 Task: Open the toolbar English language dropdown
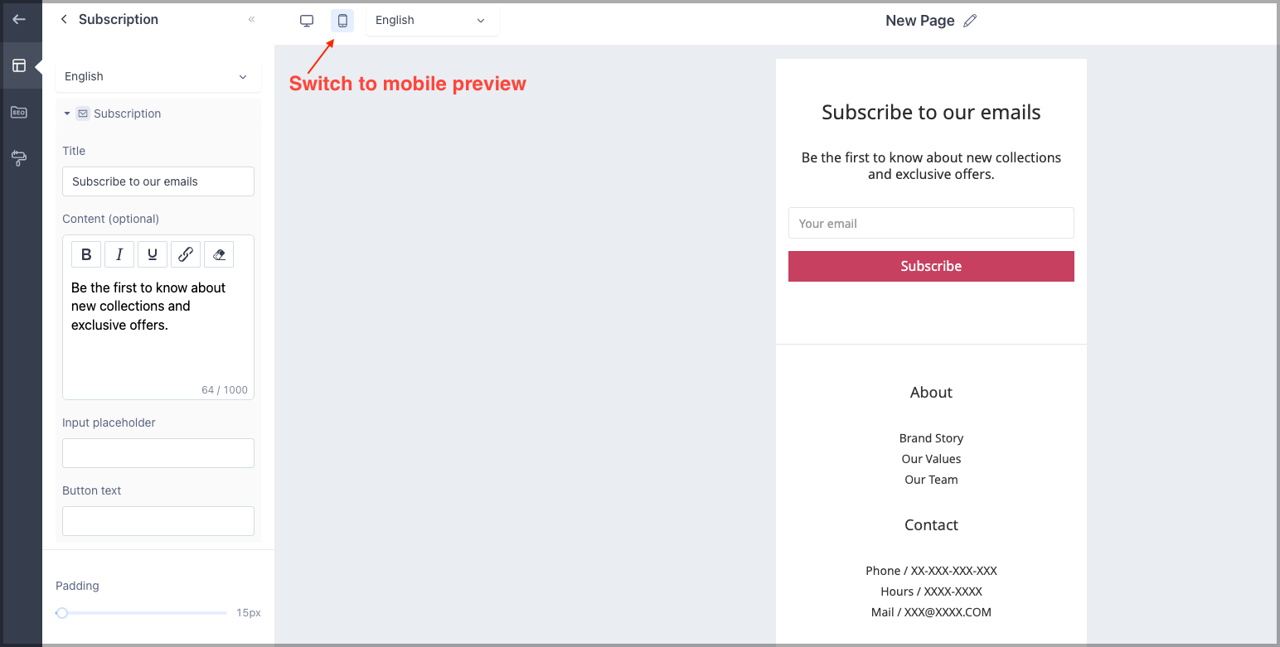point(432,21)
